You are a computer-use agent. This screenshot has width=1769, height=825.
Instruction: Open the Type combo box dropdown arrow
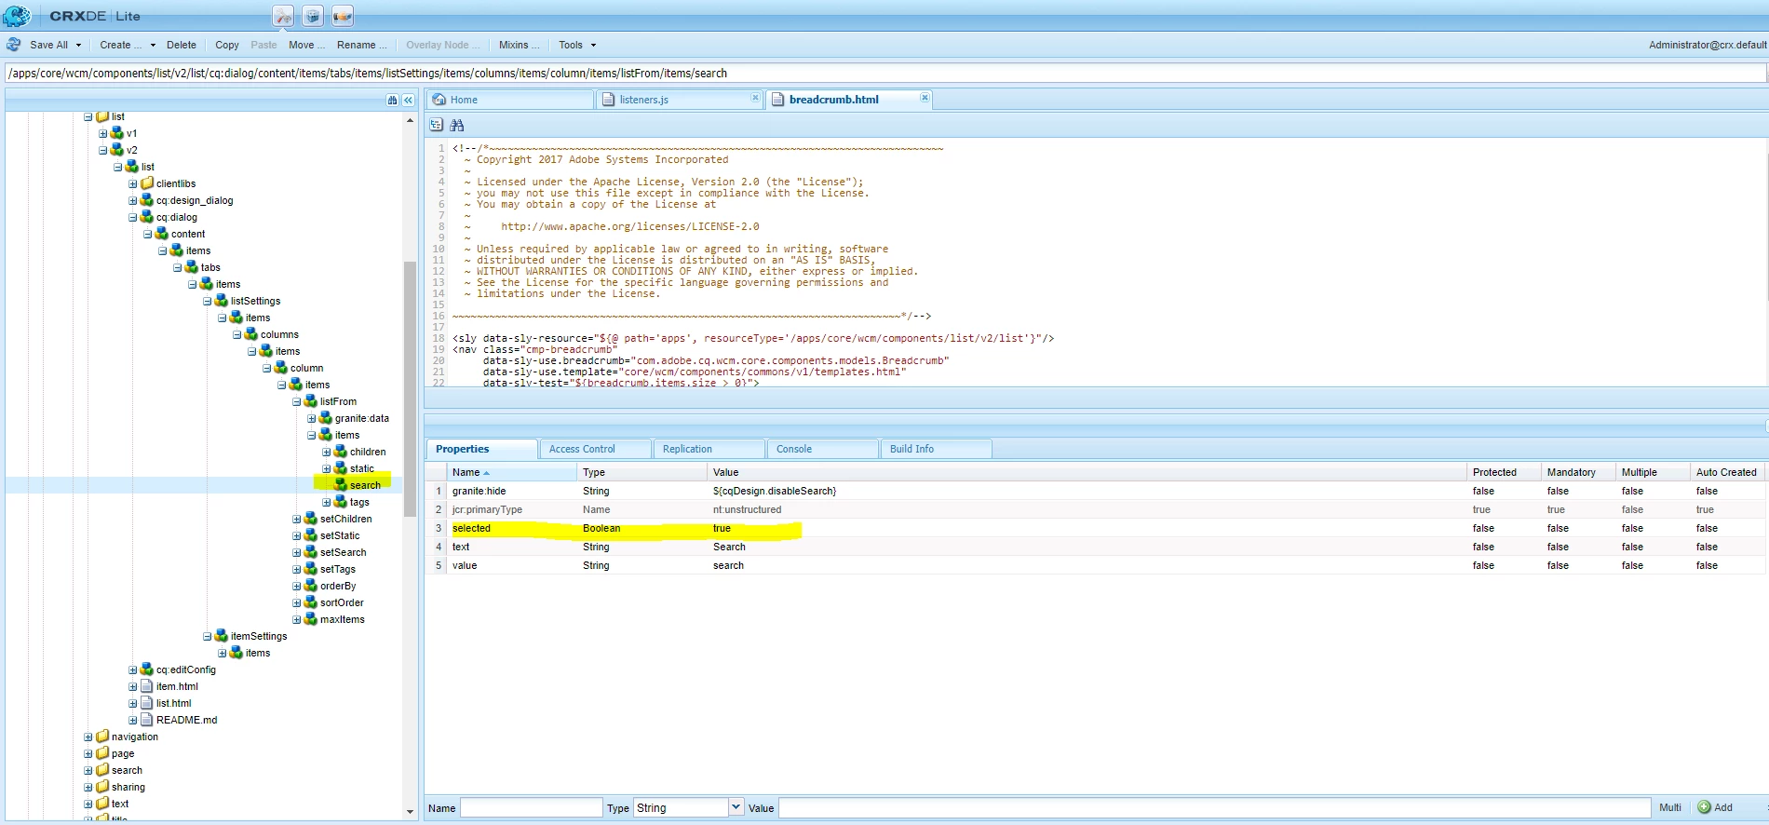[x=736, y=807]
